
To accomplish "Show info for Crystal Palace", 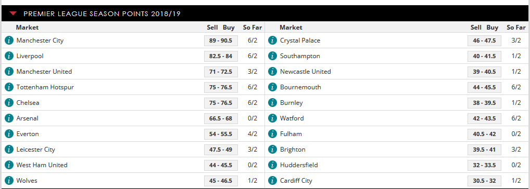I will [272, 40].
